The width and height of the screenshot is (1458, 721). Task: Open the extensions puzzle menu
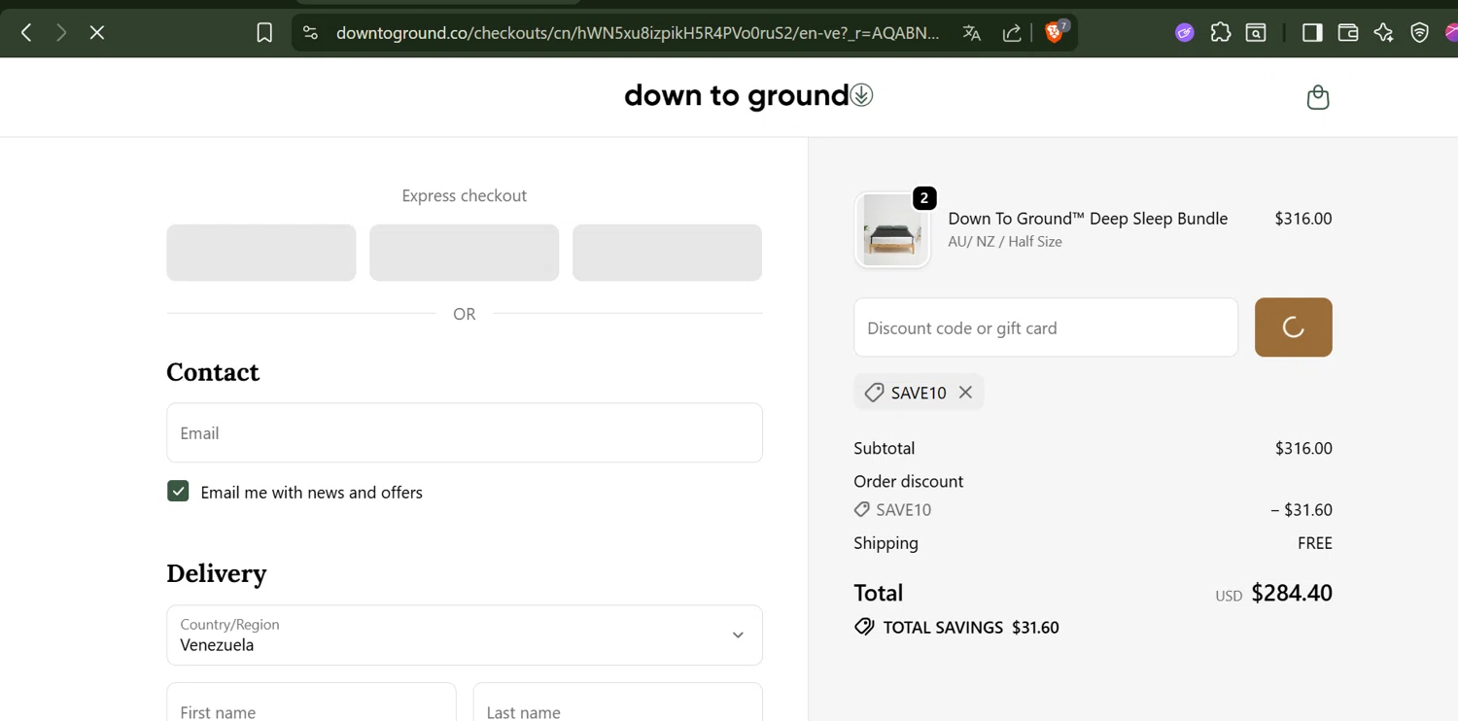(1221, 33)
